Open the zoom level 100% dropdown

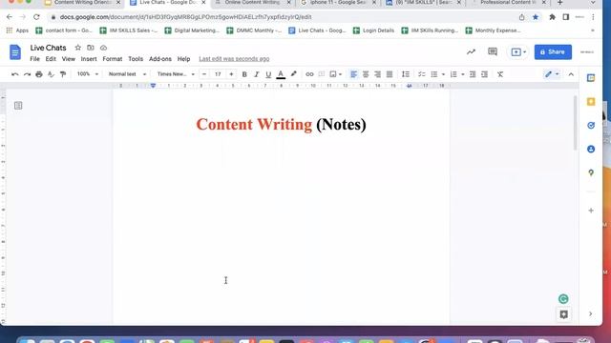[x=87, y=74]
